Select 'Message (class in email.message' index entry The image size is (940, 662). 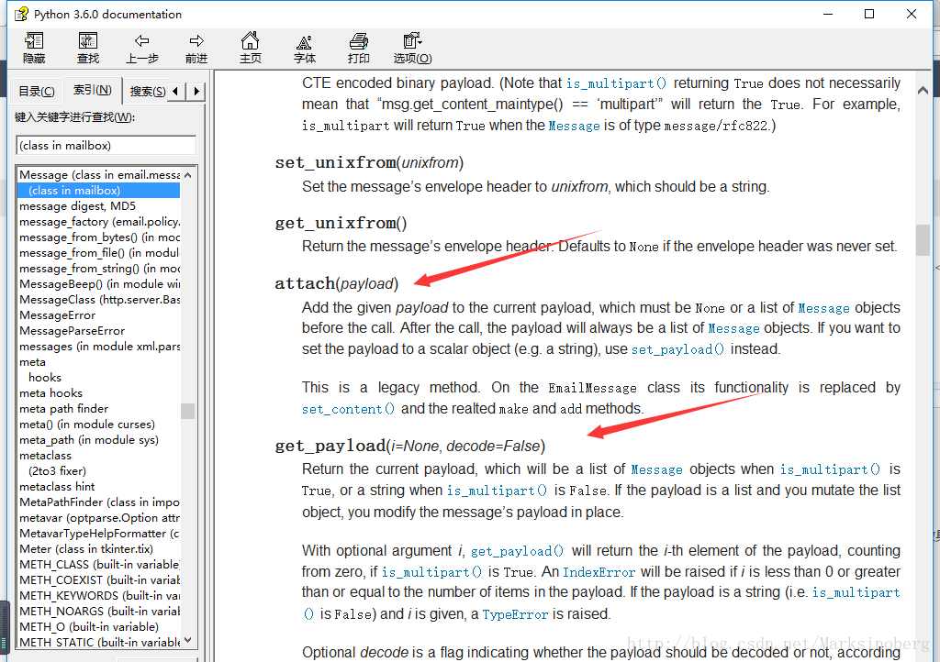[99, 175]
